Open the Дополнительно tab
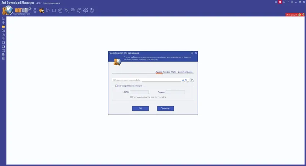The width and height of the screenshot is (306, 166). click(x=185, y=72)
